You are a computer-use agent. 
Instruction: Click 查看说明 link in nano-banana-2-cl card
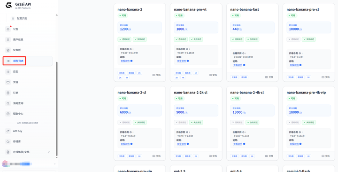(x=125, y=144)
